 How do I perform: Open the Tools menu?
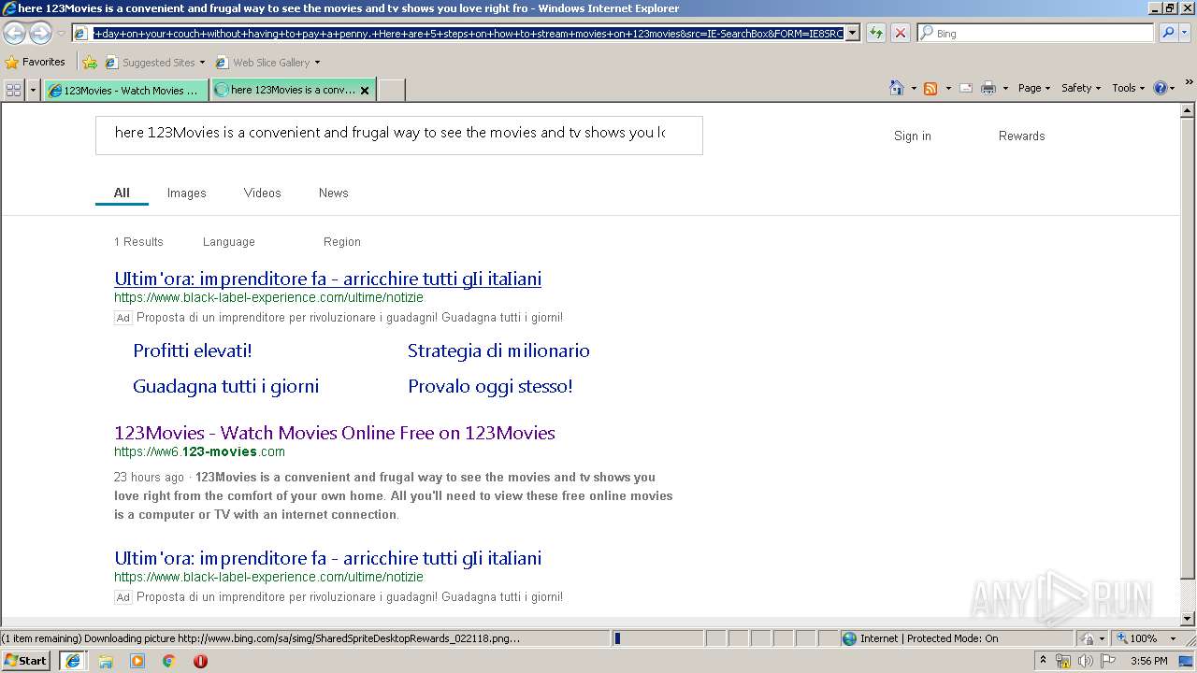click(x=1128, y=88)
